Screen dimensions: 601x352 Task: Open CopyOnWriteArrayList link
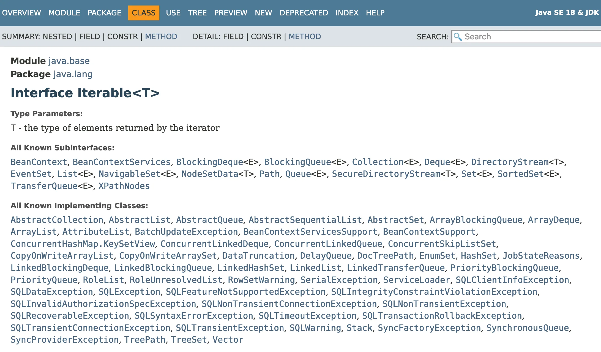coord(62,256)
